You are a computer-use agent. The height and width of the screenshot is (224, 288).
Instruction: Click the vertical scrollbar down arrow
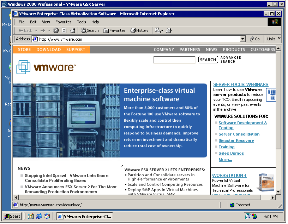[x=278, y=191]
